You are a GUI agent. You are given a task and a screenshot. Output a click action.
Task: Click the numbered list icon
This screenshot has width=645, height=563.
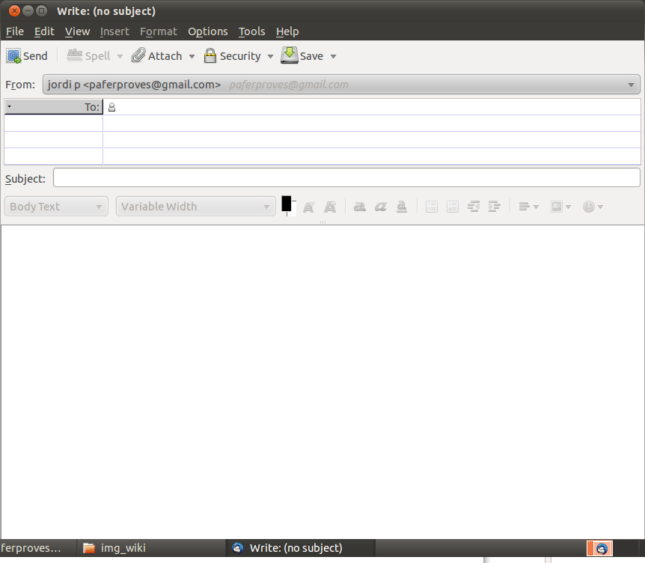(x=453, y=207)
